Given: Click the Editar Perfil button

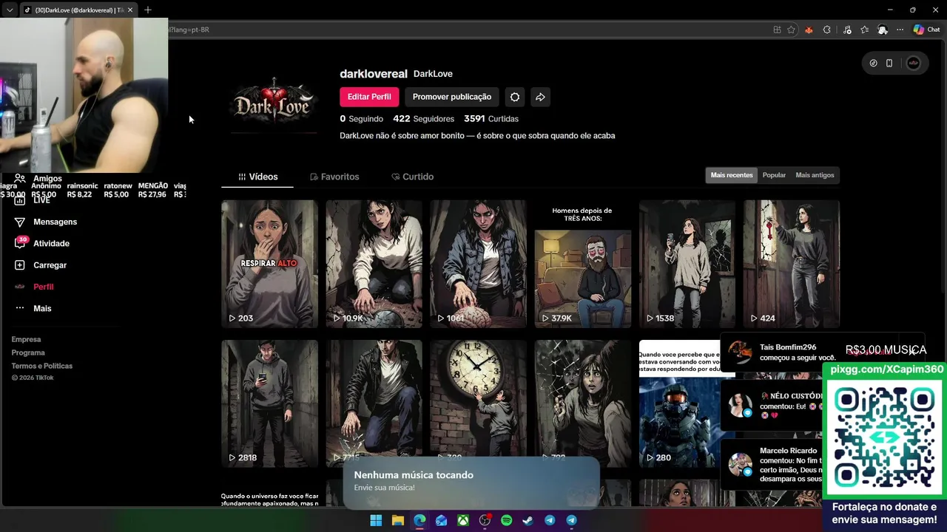Looking at the screenshot, I should click(x=369, y=97).
